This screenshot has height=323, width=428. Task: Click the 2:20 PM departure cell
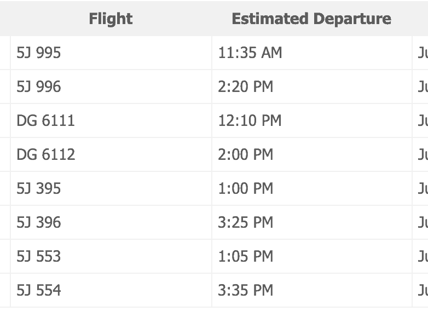click(x=245, y=87)
